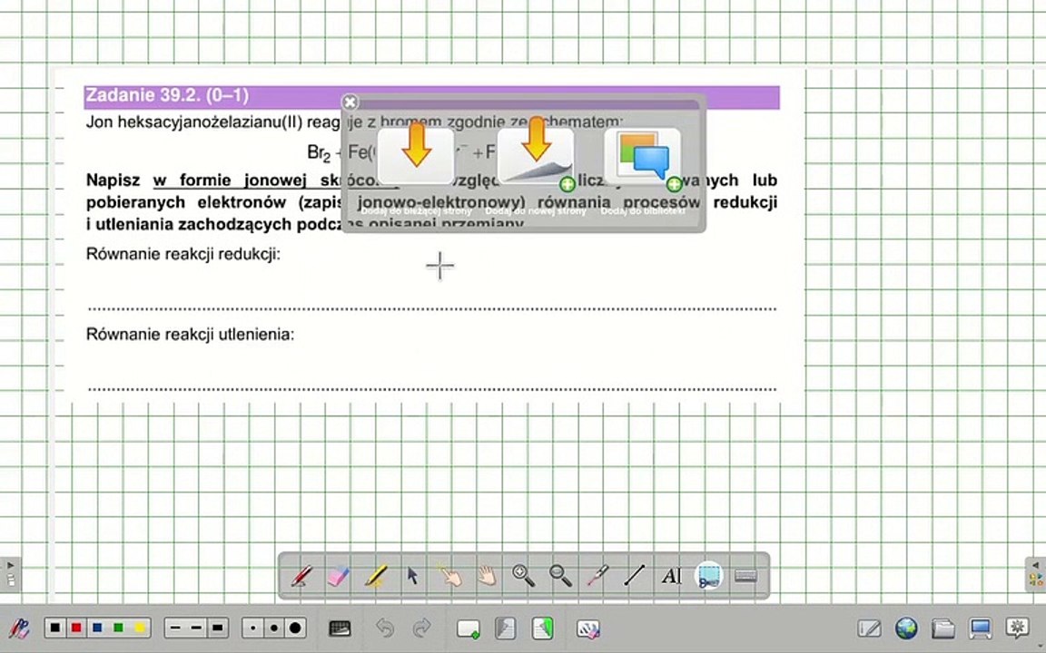Open the dark grid backgrounds icon
This screenshot has width=1046, height=653.
point(340,629)
